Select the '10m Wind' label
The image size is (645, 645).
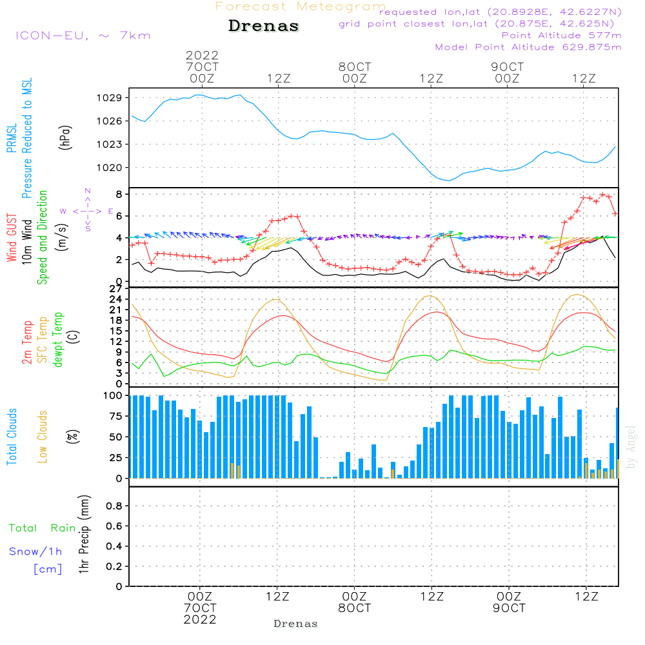26,242
